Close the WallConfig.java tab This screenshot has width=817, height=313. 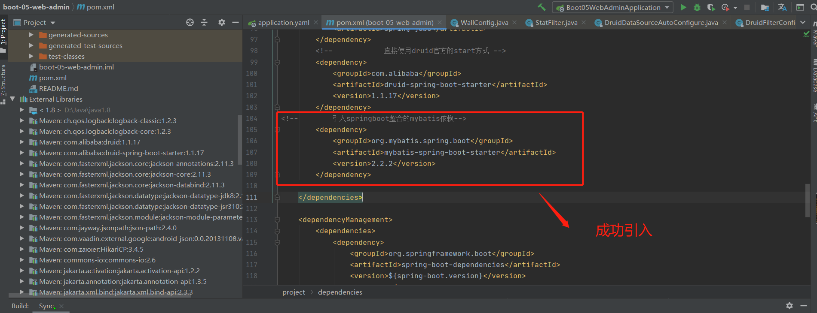click(515, 22)
